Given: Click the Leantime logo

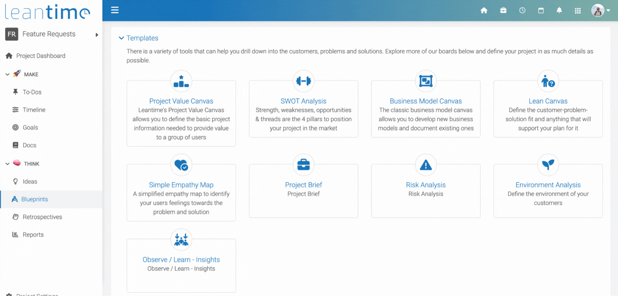Looking at the screenshot, I should (47, 12).
